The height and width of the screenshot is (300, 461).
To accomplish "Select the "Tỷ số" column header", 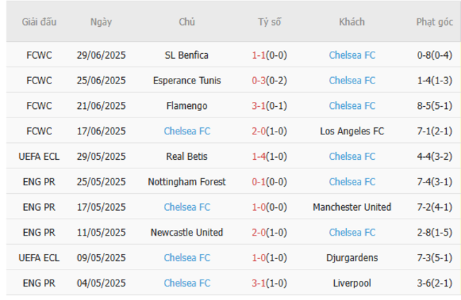I will coord(270,22).
